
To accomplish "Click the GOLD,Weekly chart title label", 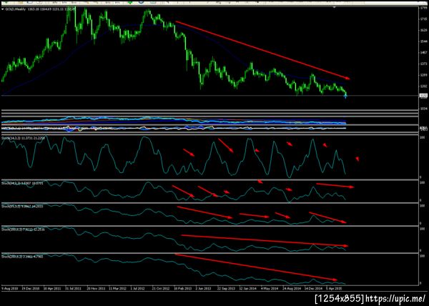I will click(16, 9).
